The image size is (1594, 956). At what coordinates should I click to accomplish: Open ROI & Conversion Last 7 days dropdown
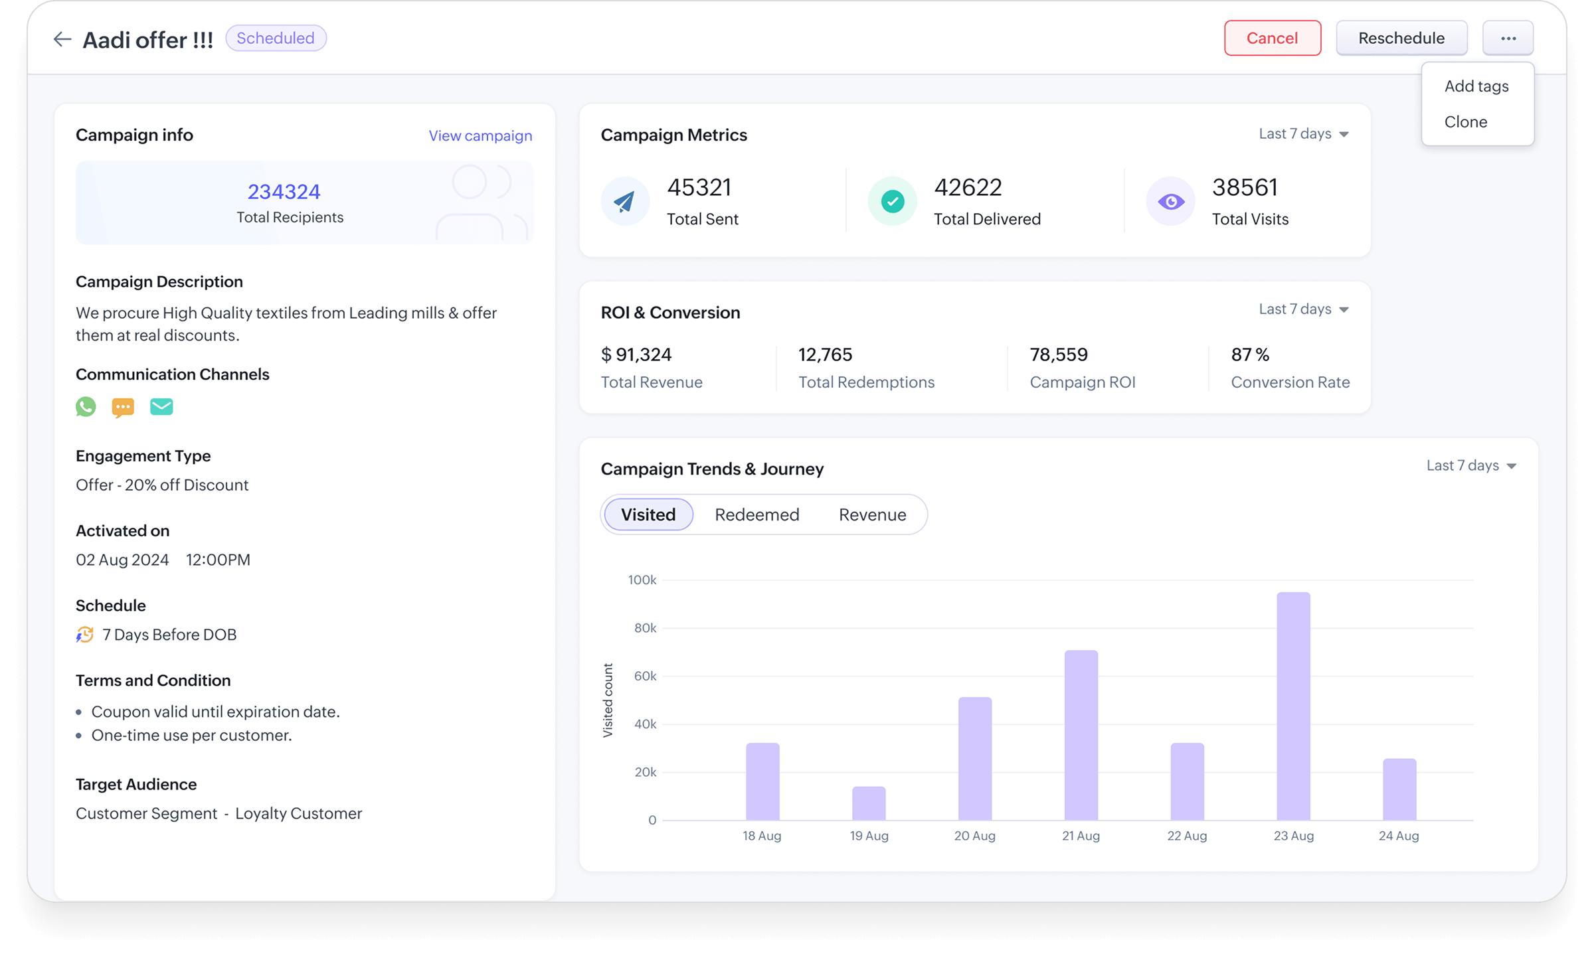point(1303,309)
